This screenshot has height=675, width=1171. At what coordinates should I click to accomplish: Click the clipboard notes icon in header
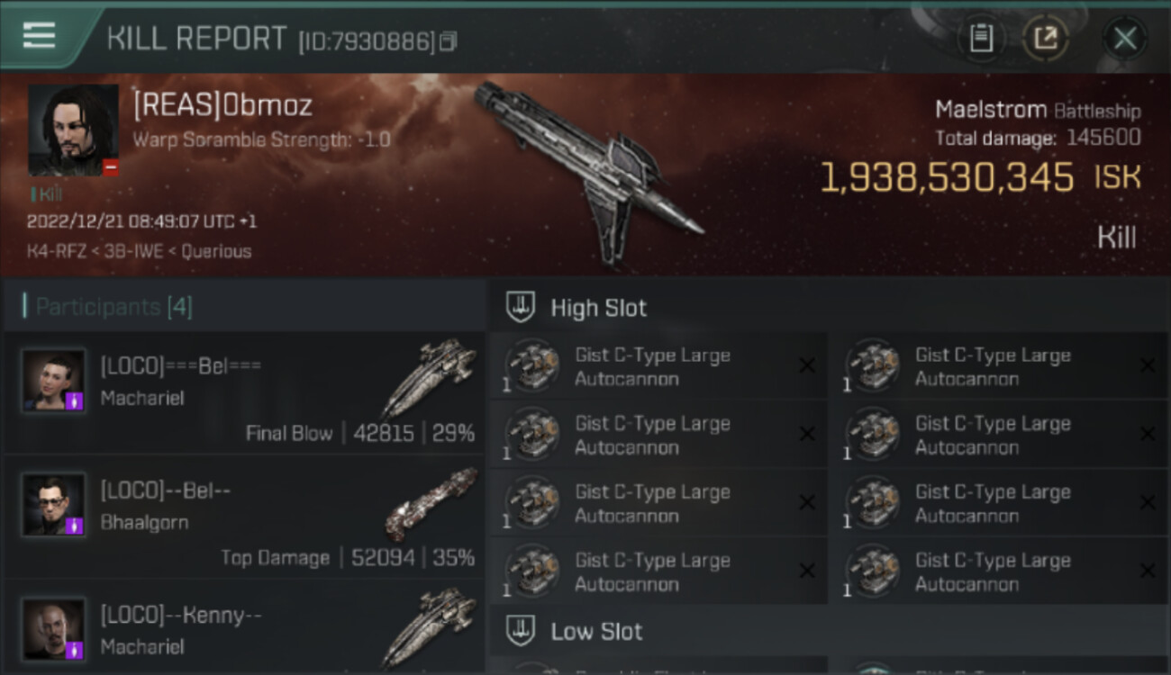981,39
